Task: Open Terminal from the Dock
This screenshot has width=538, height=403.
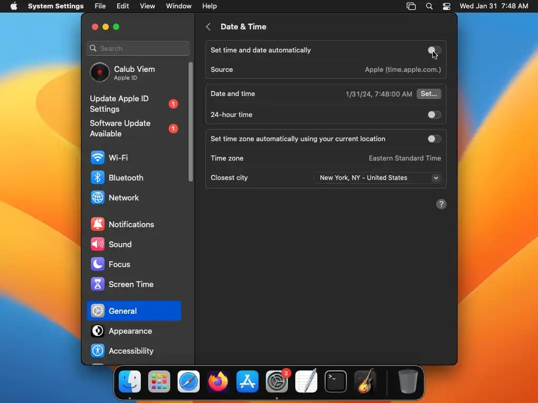Action: click(336, 381)
